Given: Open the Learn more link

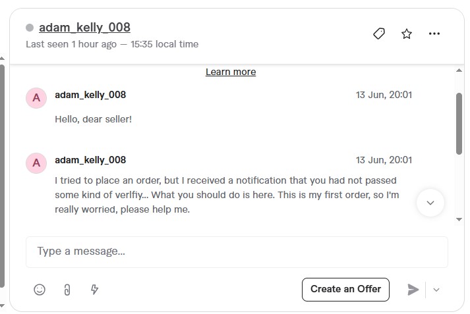Looking at the screenshot, I should [x=231, y=72].
